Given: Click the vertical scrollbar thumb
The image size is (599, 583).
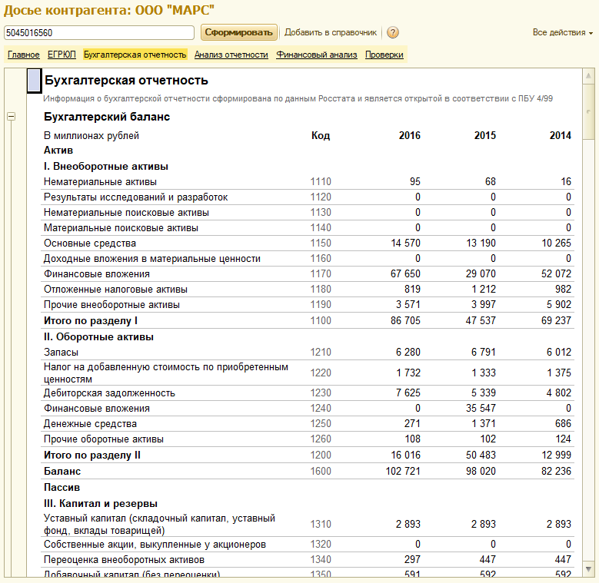Looking at the screenshot, I should point(588,111).
